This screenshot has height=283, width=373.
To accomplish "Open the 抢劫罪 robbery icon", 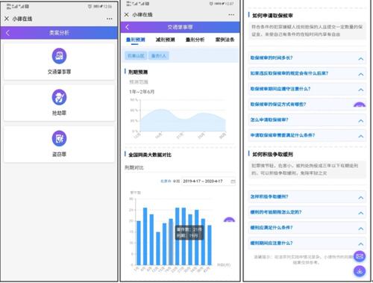I will coord(59,97).
